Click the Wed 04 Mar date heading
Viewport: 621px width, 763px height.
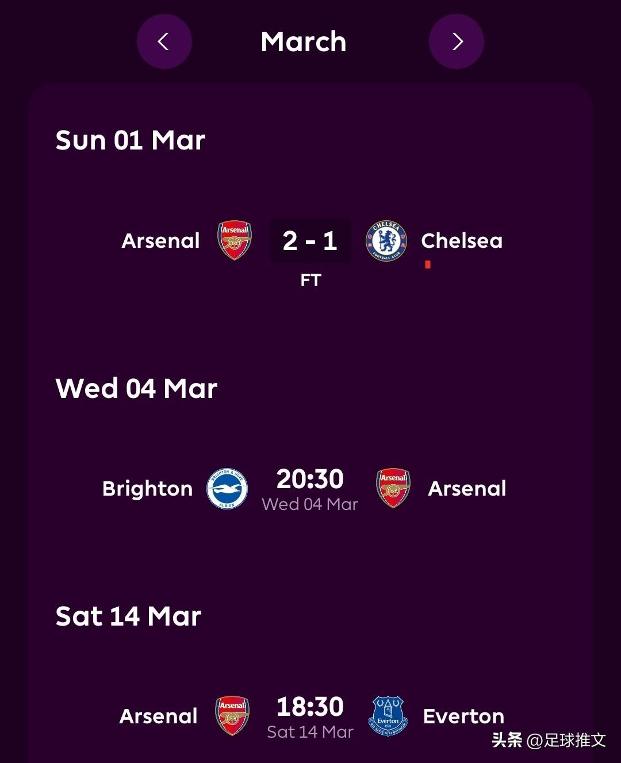[136, 389]
